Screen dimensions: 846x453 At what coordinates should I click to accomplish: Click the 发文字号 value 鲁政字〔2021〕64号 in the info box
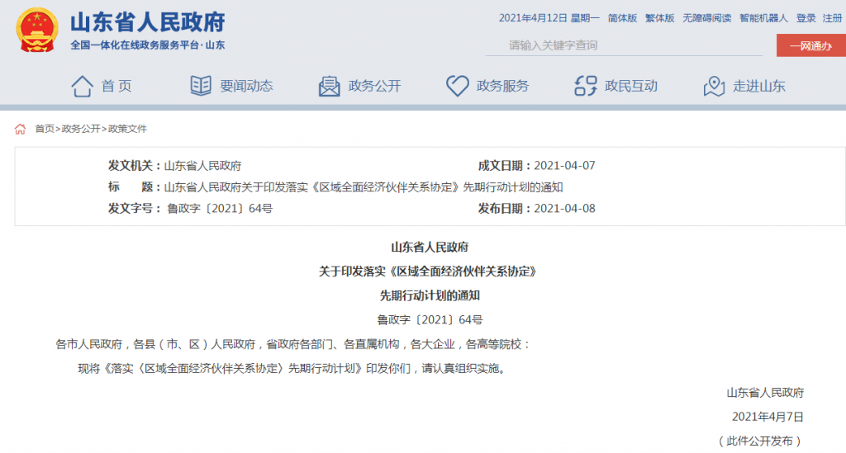(x=220, y=209)
